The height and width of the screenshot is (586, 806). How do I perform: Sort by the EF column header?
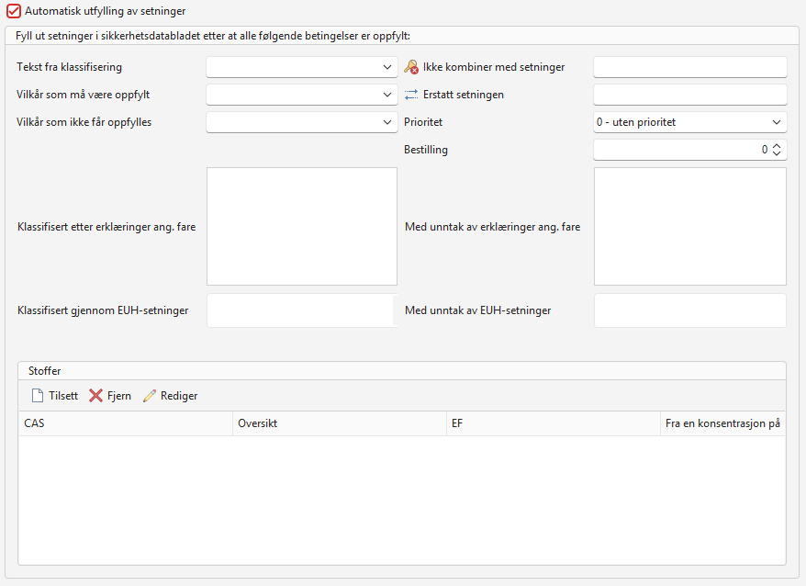554,423
